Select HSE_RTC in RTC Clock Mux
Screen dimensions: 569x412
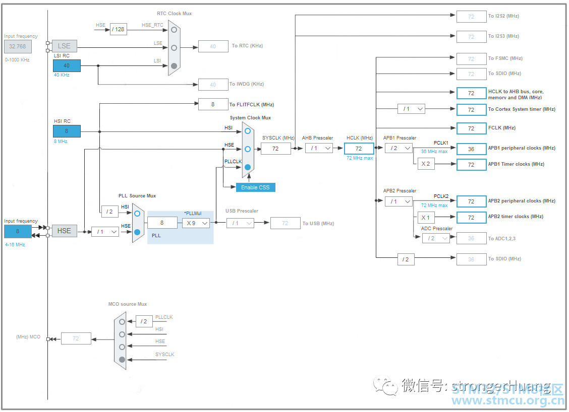[x=174, y=30]
